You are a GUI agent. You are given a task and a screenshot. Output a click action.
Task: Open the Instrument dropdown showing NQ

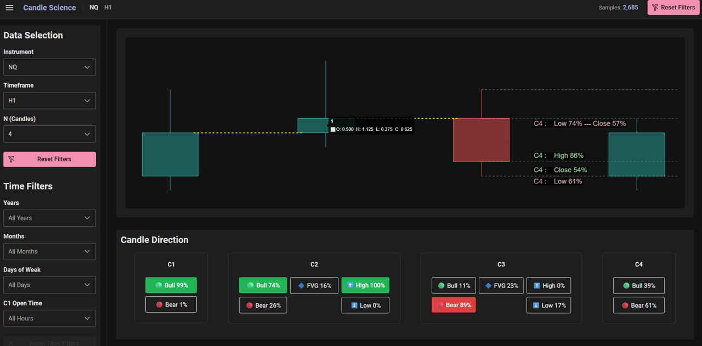pos(49,67)
